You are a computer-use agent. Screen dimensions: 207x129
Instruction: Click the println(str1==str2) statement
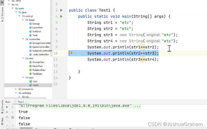coord(123,47)
